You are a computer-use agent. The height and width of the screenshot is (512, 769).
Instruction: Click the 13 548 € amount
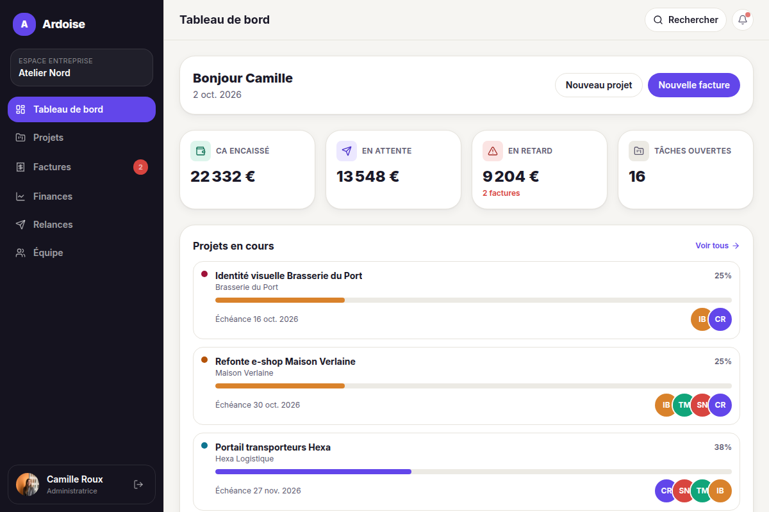(x=368, y=177)
